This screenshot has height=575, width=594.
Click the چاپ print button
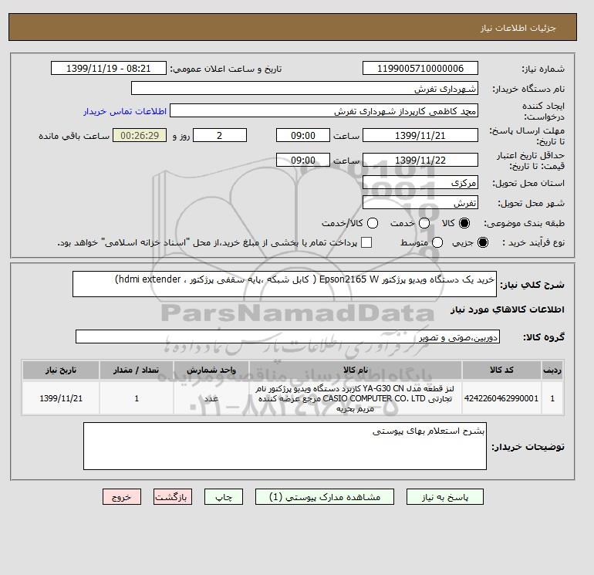pos(224,496)
